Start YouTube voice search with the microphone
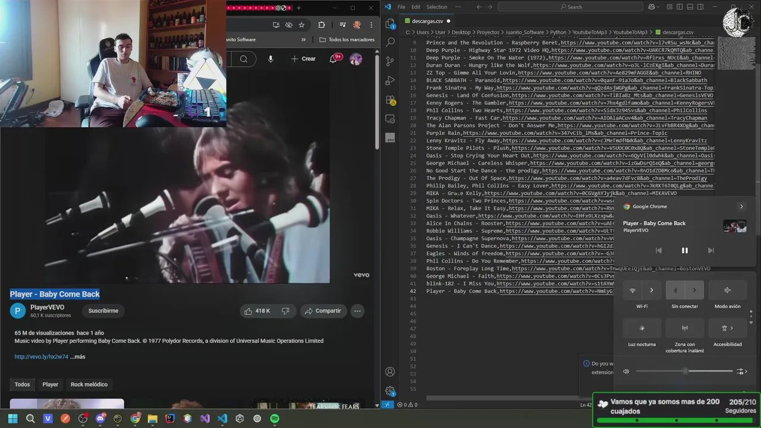 pos(271,59)
